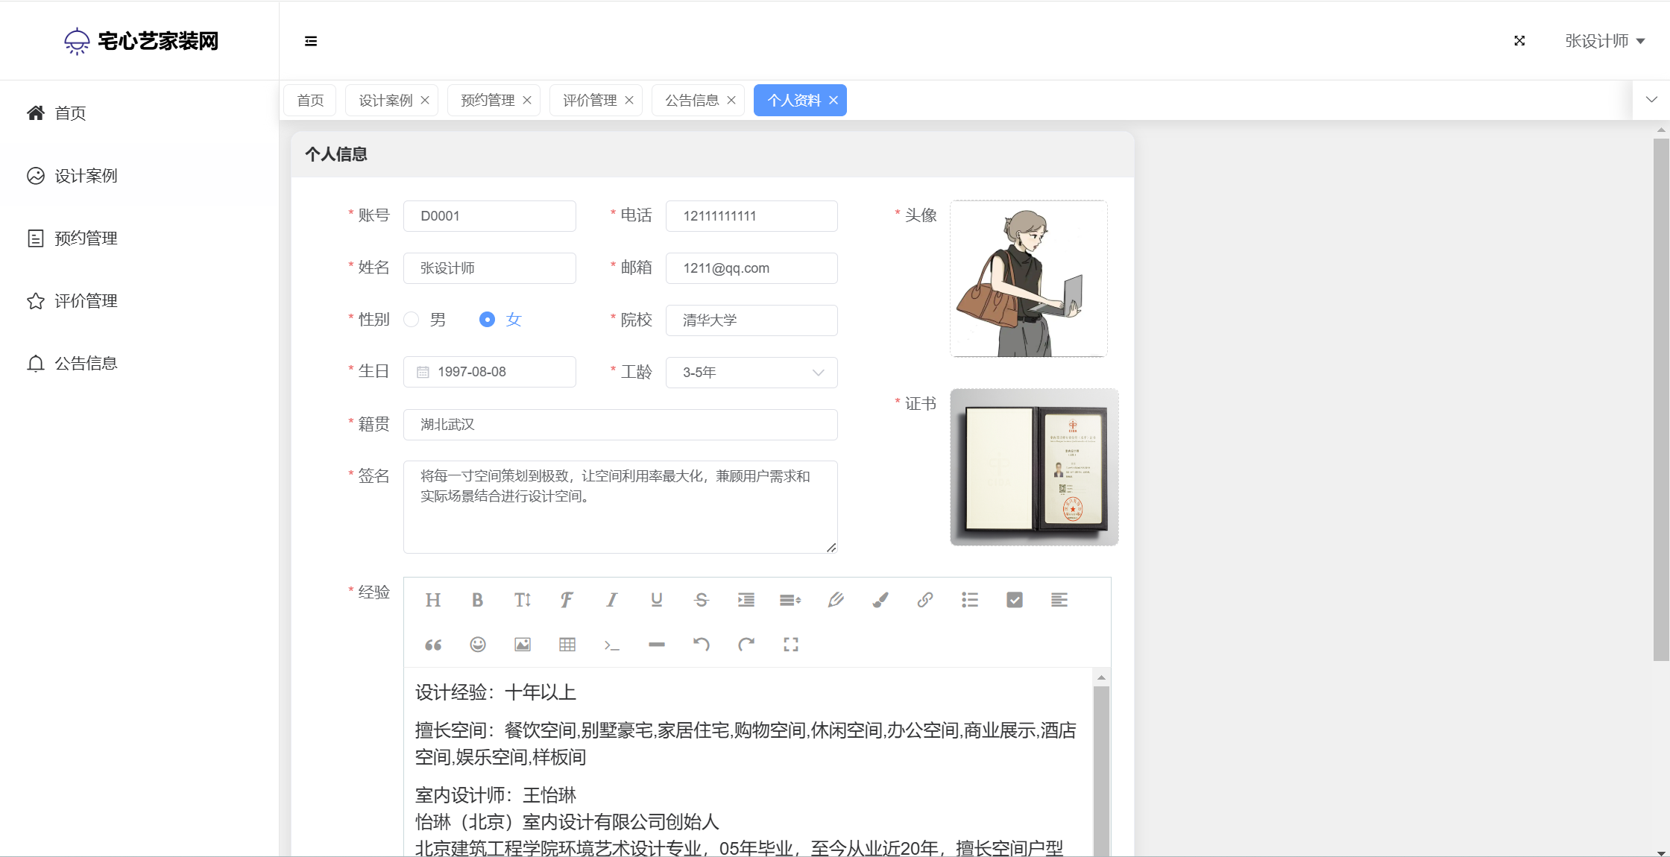
Task: Close the 公告信息 tab
Action: coord(731,101)
